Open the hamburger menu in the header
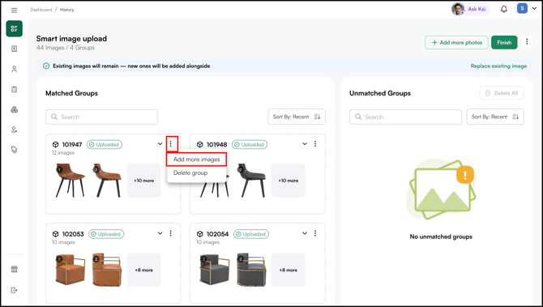 pyautogui.click(x=15, y=10)
